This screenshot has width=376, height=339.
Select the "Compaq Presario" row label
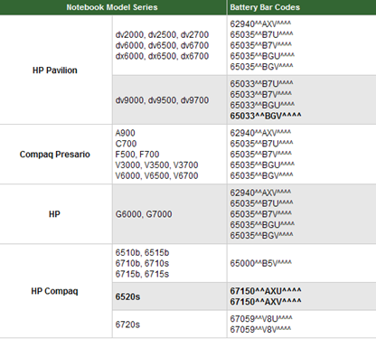(55, 155)
